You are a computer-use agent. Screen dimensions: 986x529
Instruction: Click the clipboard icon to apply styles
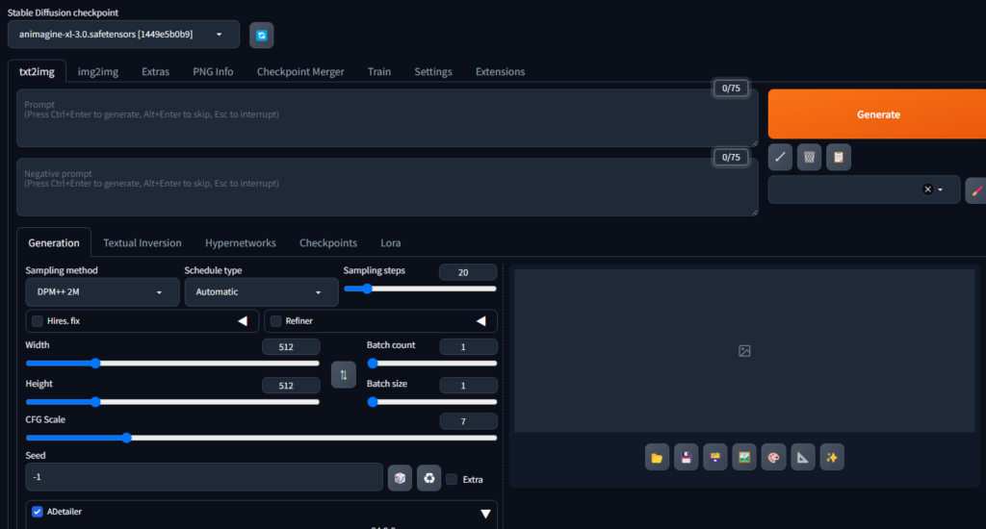pos(839,157)
